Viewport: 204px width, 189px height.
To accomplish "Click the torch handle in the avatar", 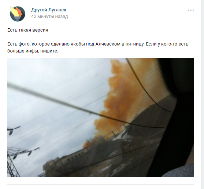I will (17, 18).
